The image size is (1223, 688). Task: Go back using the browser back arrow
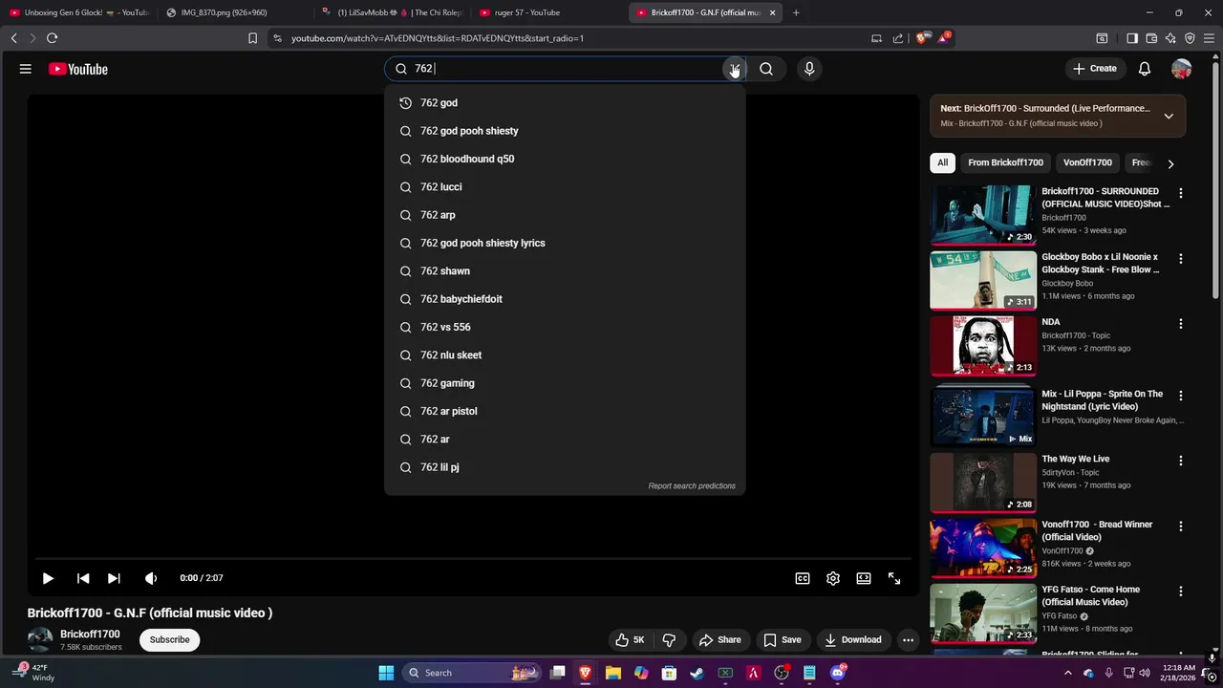[x=13, y=38]
